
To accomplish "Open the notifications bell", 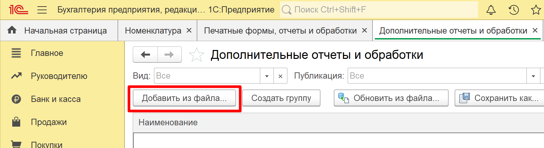I will point(491,10).
